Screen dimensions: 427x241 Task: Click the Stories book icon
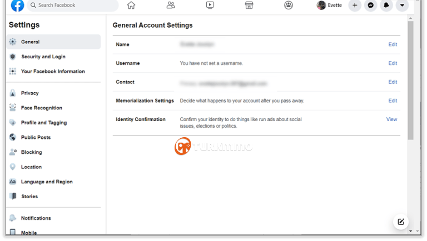13,196
